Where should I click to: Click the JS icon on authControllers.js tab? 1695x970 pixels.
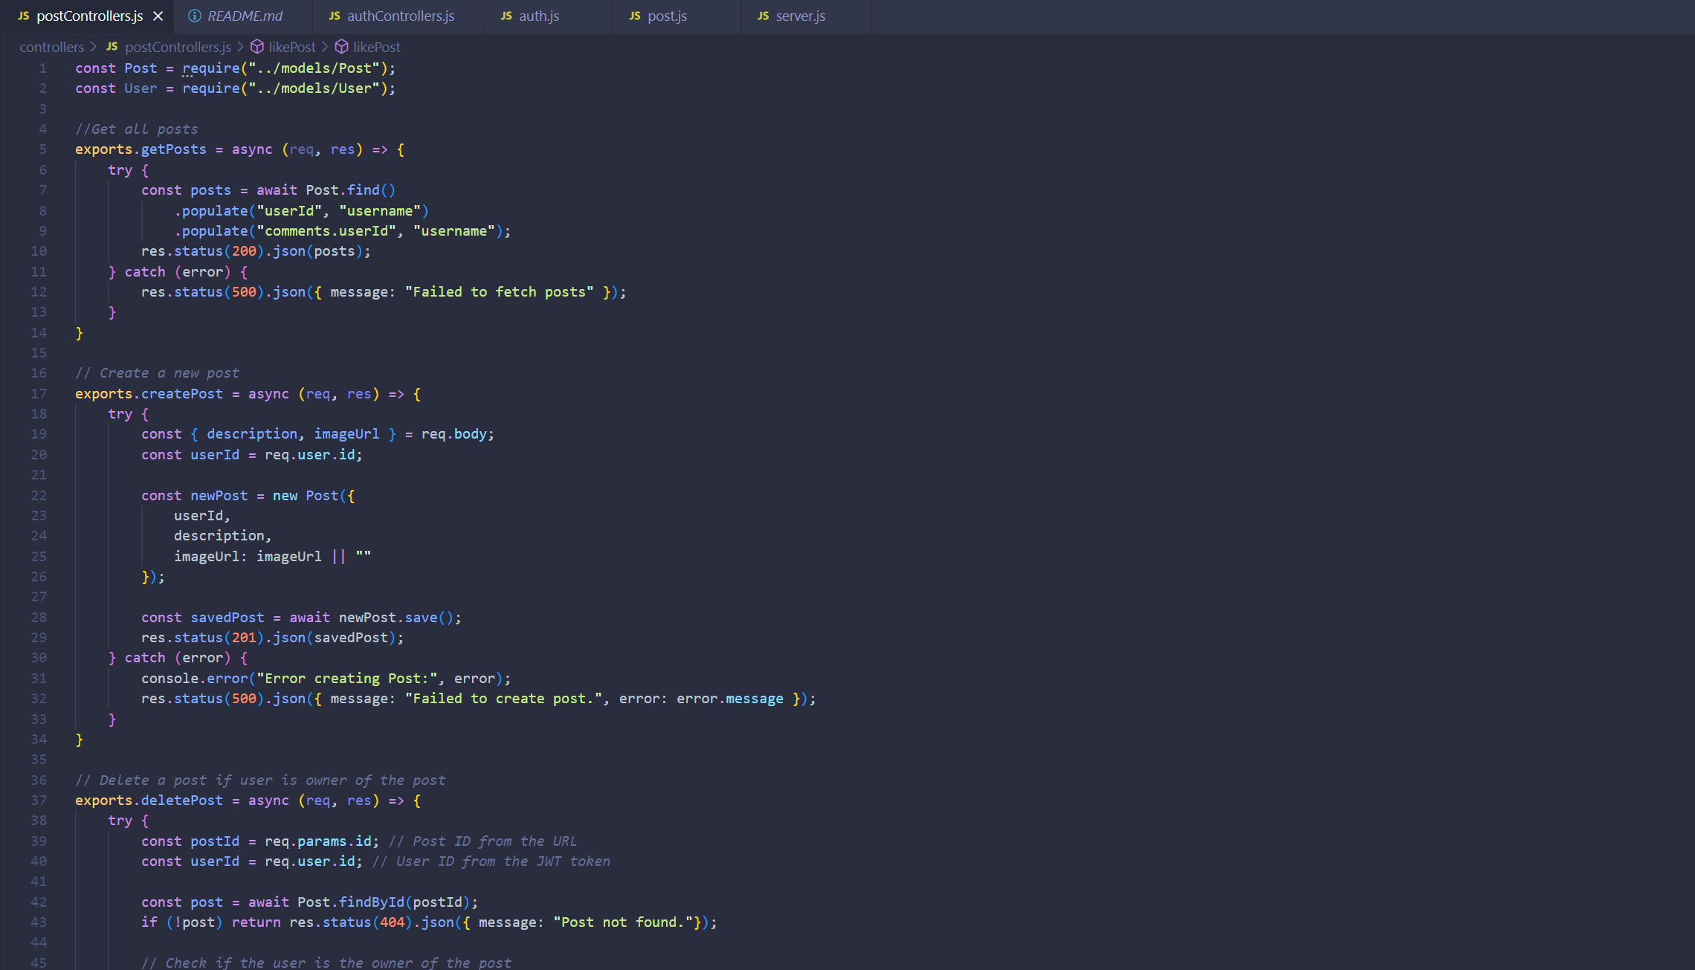(x=335, y=16)
